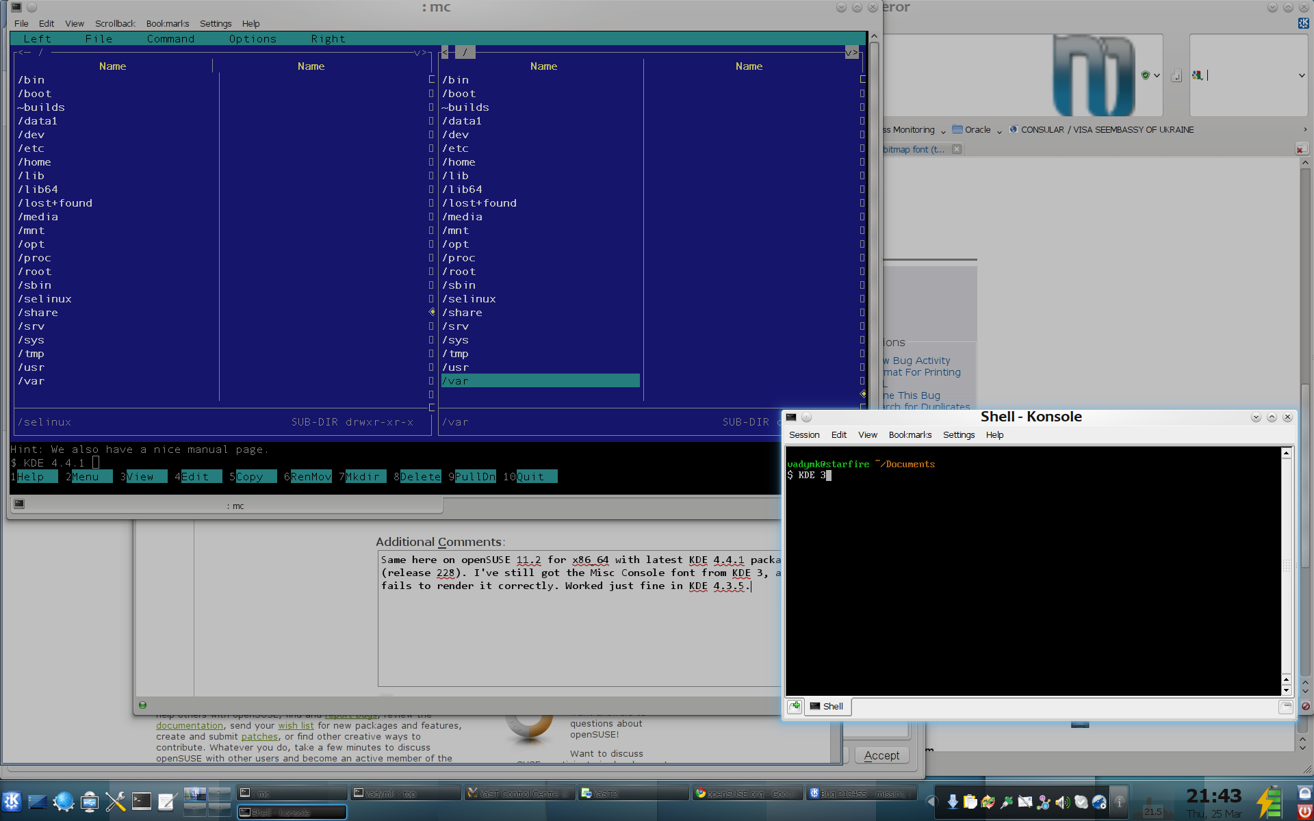
Task: Click the Shell Konsole vertical scrollbar down arrow
Action: (x=1287, y=690)
